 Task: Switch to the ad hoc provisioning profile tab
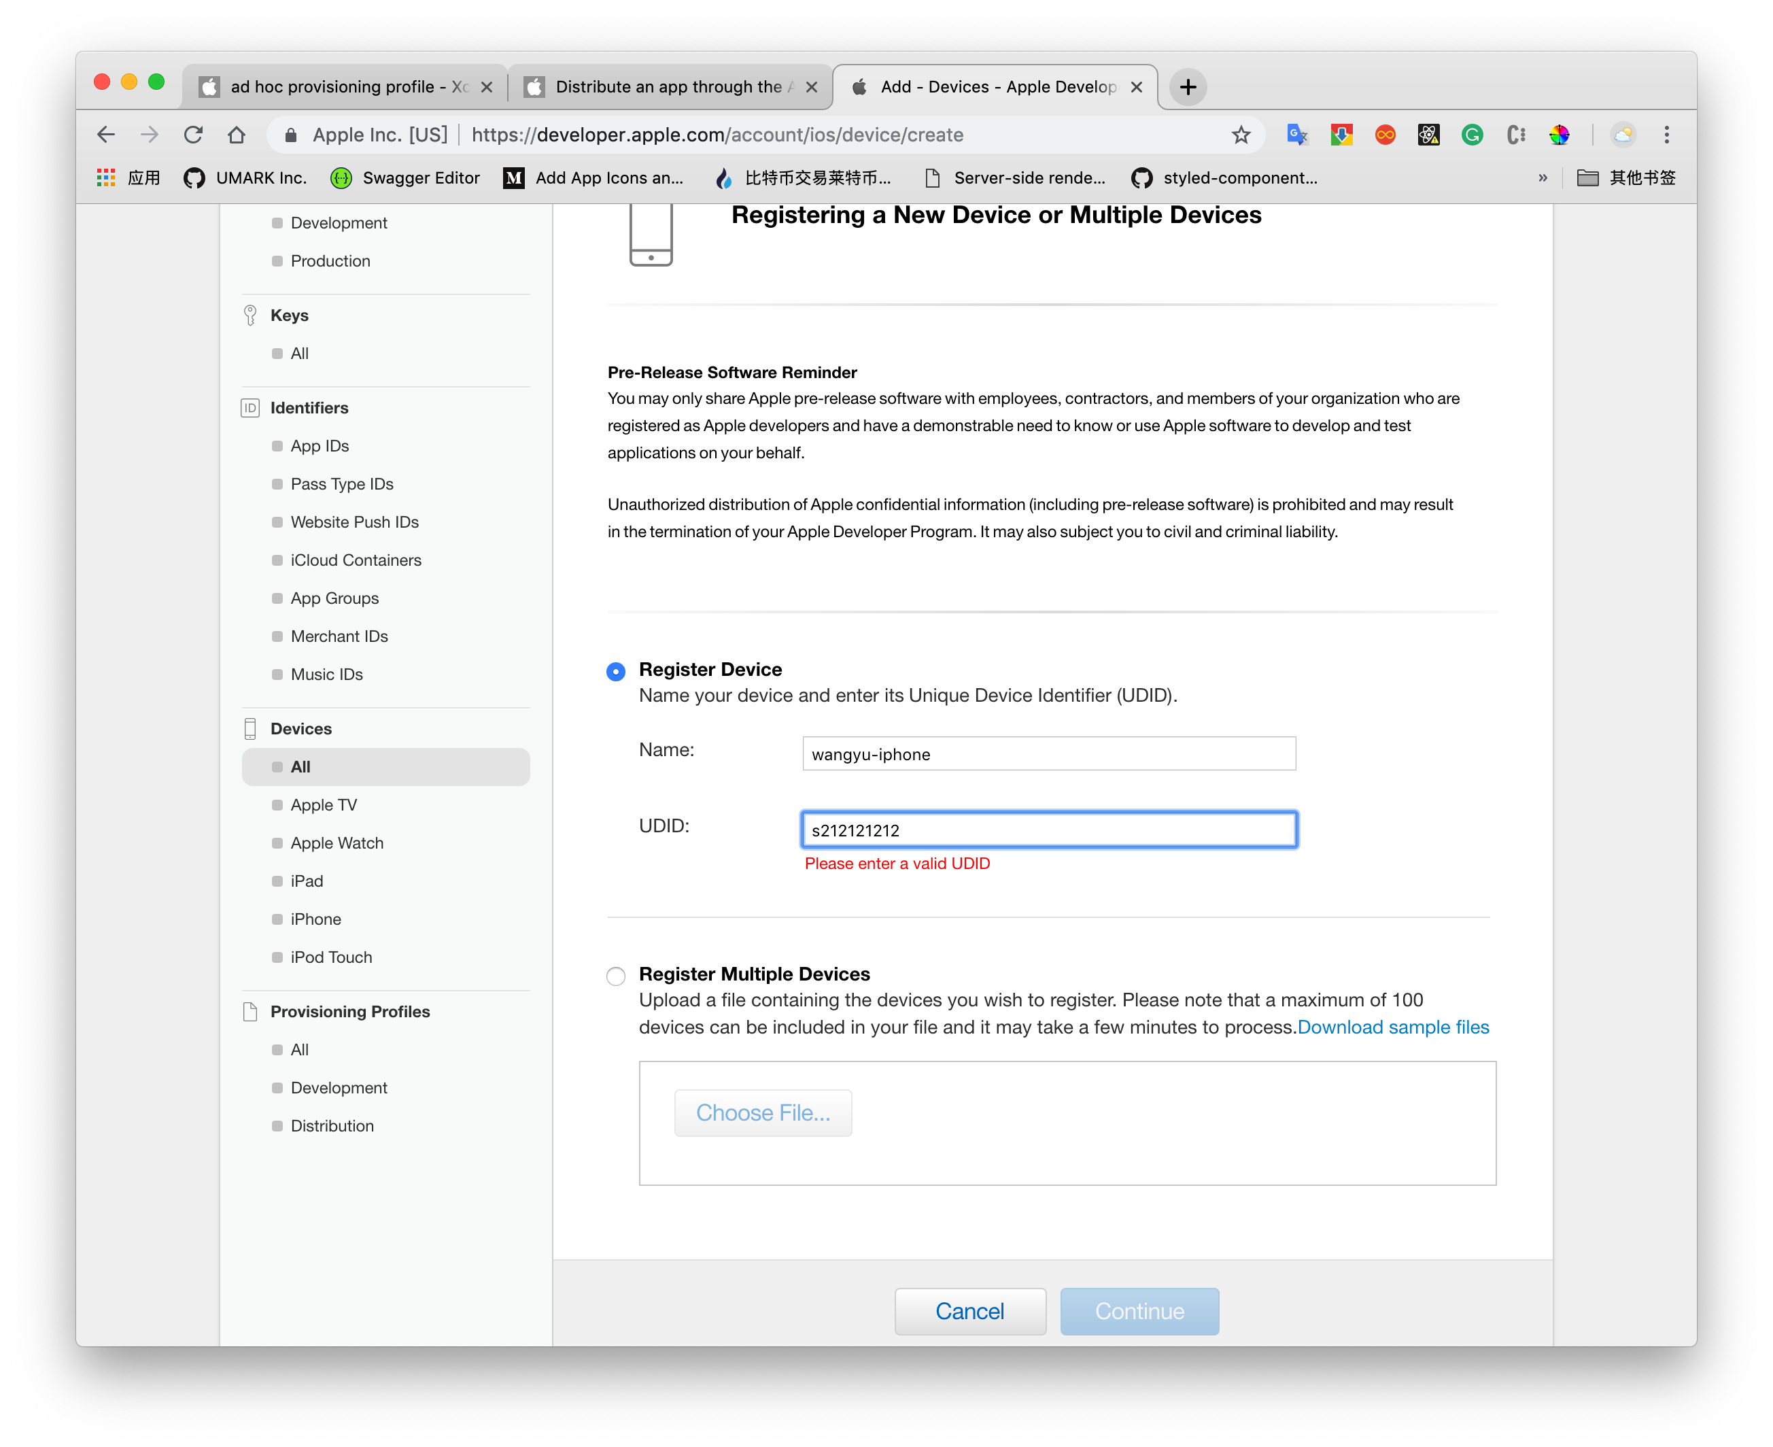(x=341, y=86)
